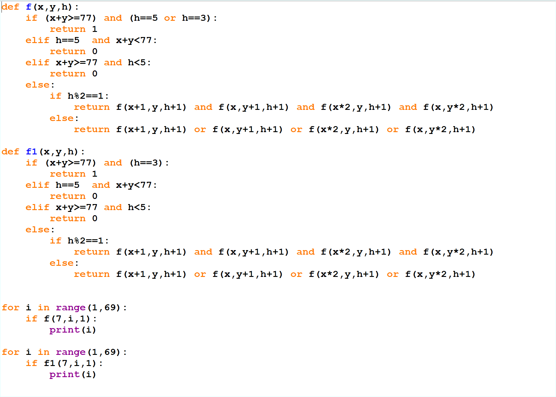Click the (h==3) condition inside function f1
Screen dimensions: 556x397
point(146,163)
